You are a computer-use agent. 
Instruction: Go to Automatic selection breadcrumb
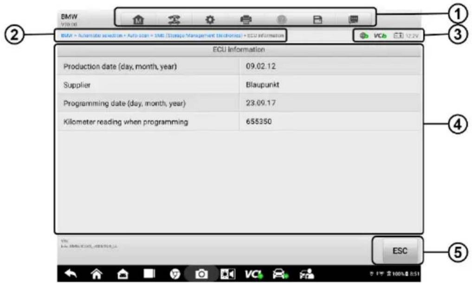(100, 36)
